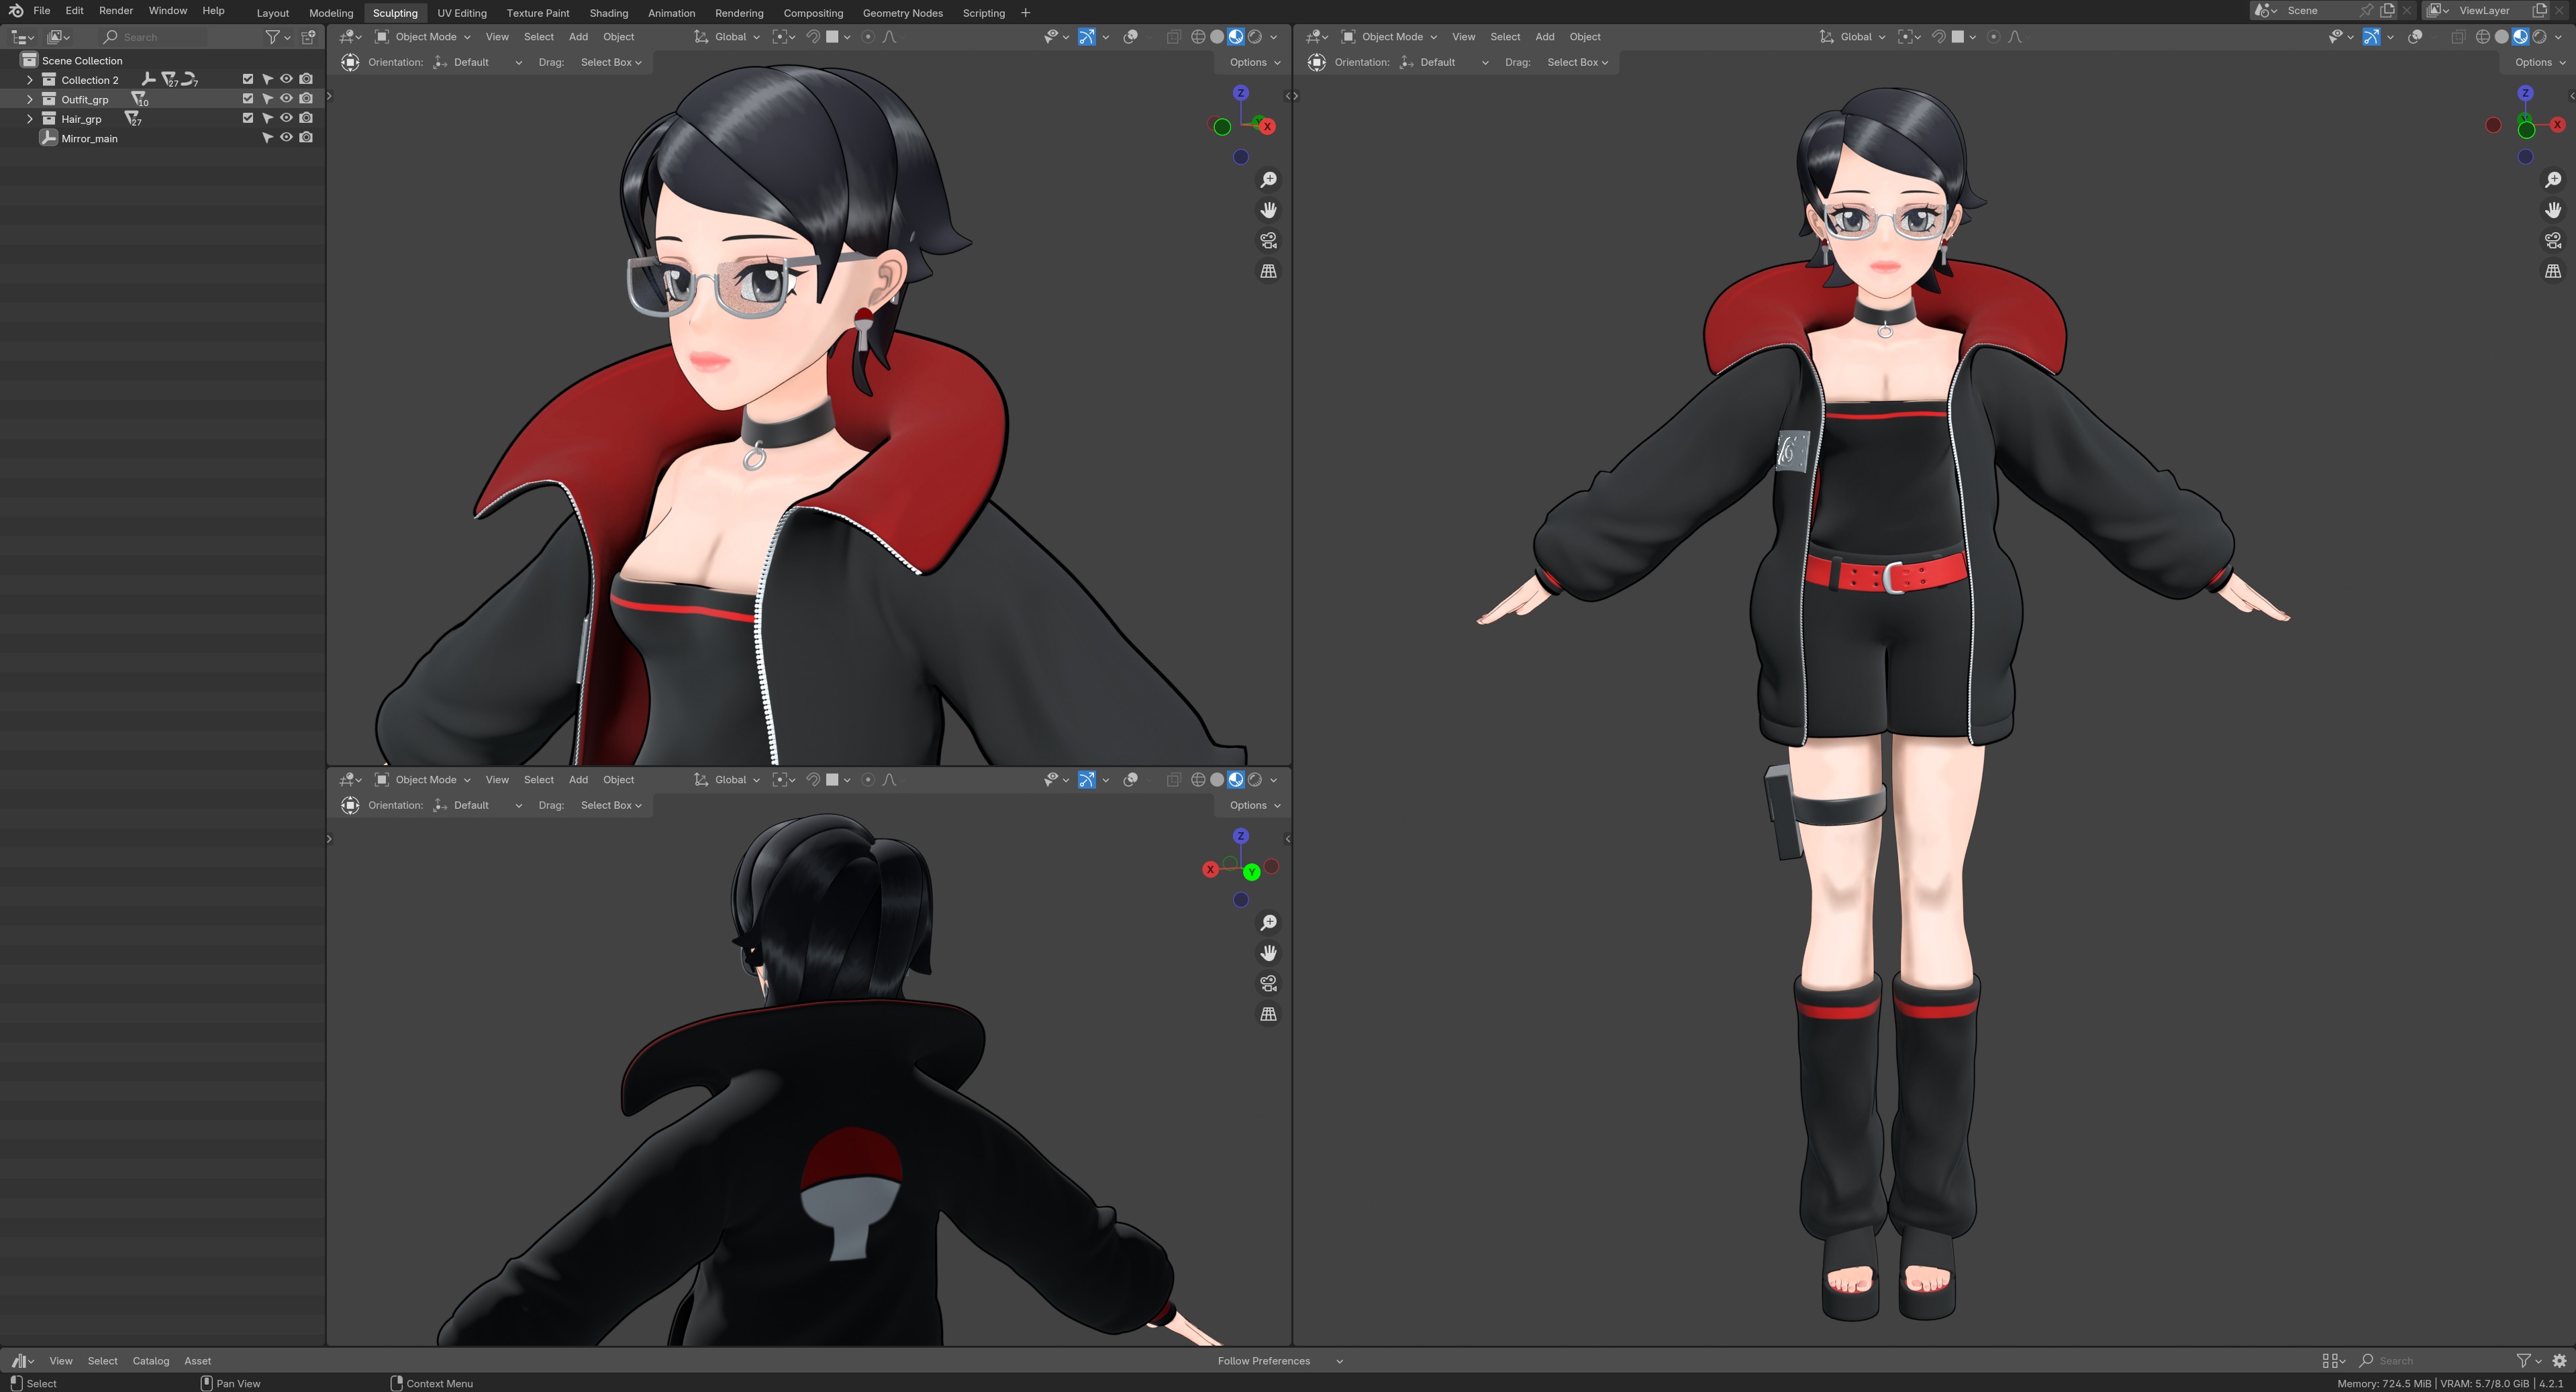Switch to the Geometry Nodes workspace tab
The height and width of the screenshot is (1392, 2576).
[902, 13]
